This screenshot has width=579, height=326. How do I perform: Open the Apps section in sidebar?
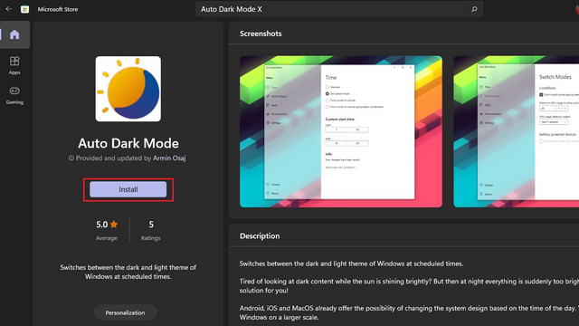pos(14,65)
